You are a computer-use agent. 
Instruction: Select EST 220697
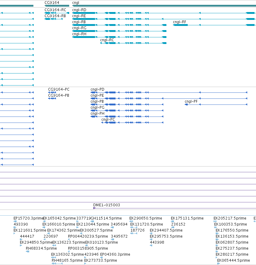[51, 236]
